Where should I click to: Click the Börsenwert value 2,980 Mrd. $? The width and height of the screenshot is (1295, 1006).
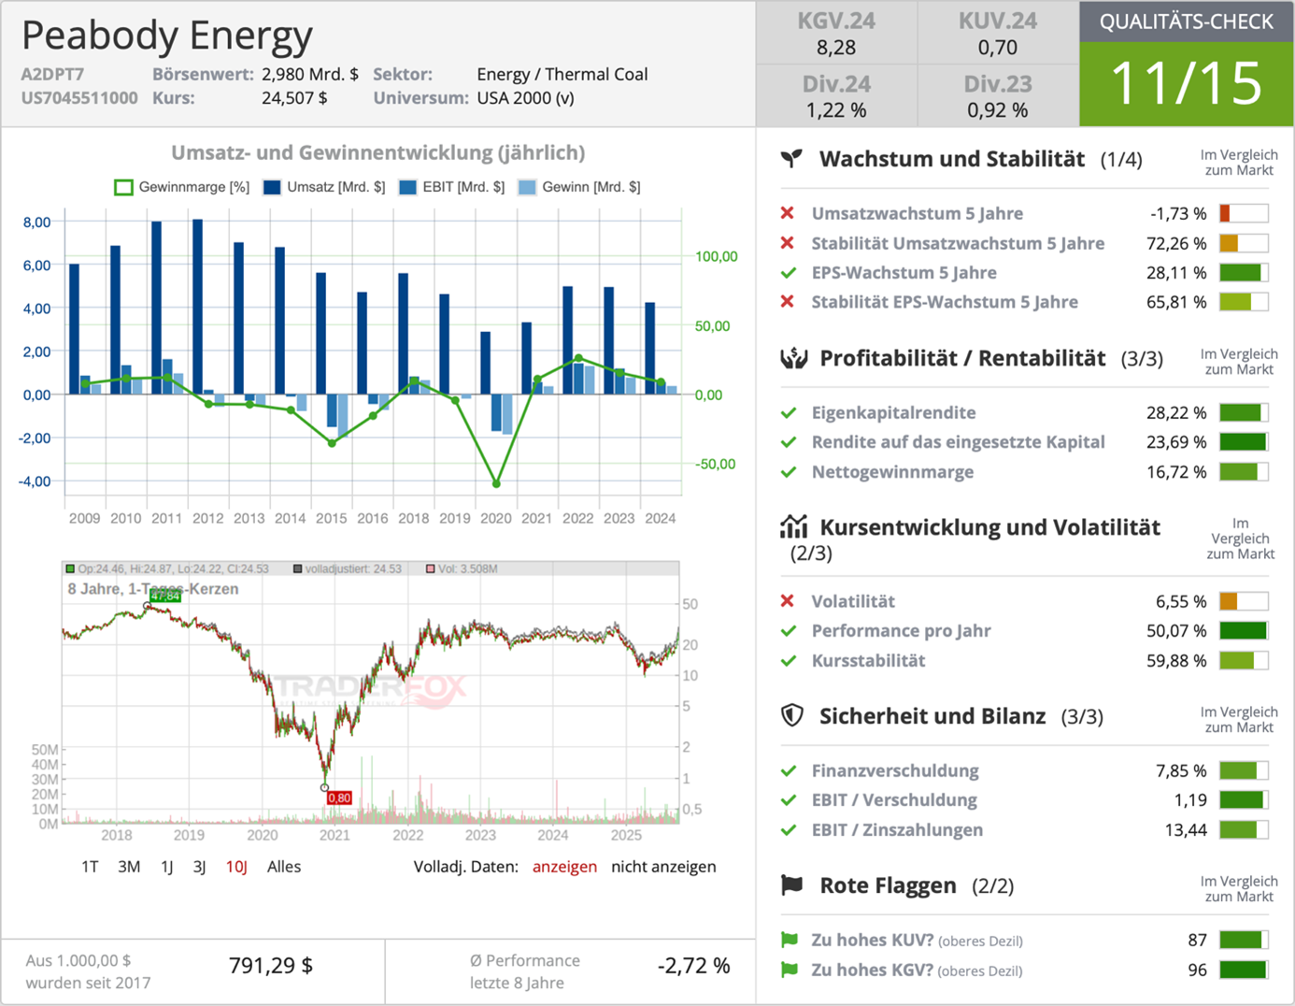[x=309, y=74]
